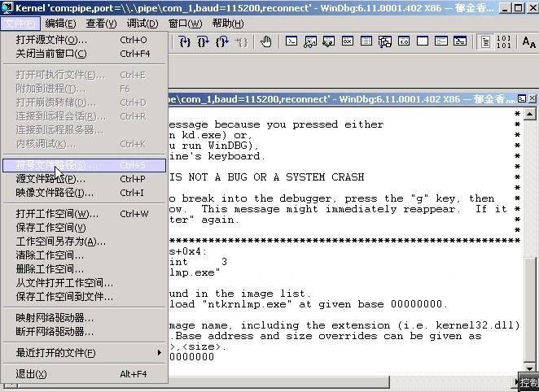Expand 最近打开的文件(F) submenu
The height and width of the screenshot is (392, 539).
[84, 352]
